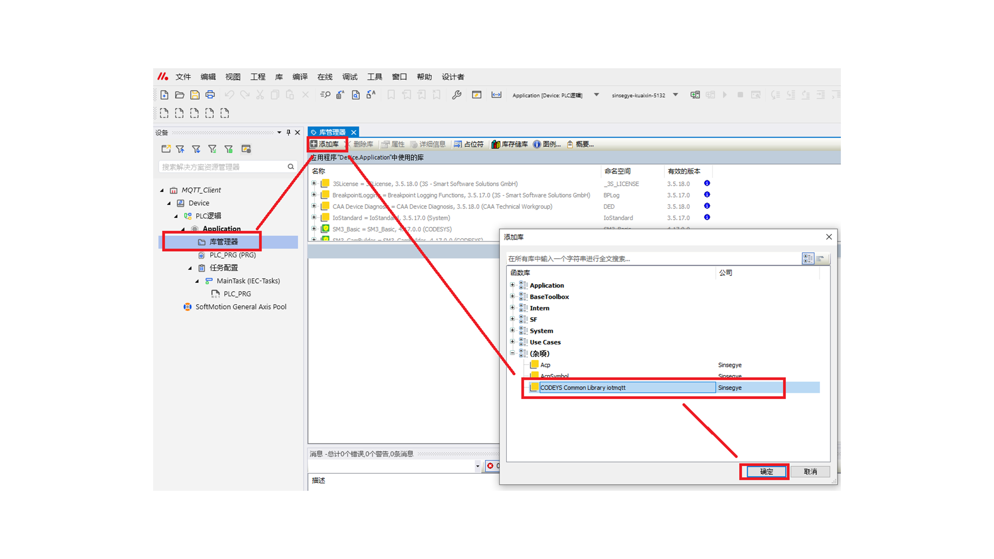Image resolution: width=994 pixels, height=559 pixels.
Task: Open the 设计者 menu
Action: pyautogui.click(x=453, y=77)
